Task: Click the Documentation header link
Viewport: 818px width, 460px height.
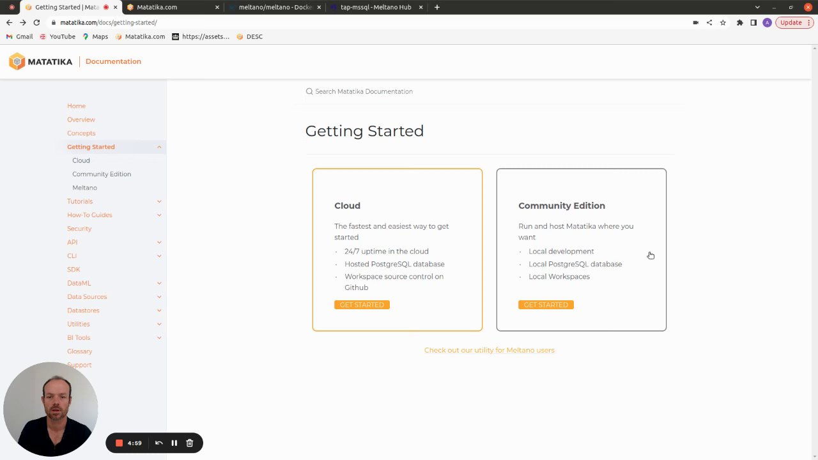Action: point(113,61)
